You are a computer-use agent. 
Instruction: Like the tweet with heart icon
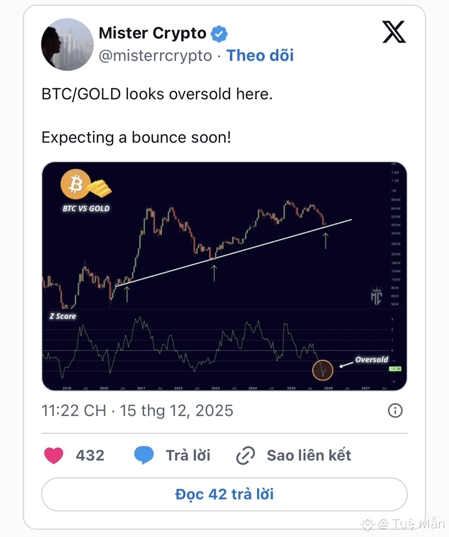click(x=54, y=456)
